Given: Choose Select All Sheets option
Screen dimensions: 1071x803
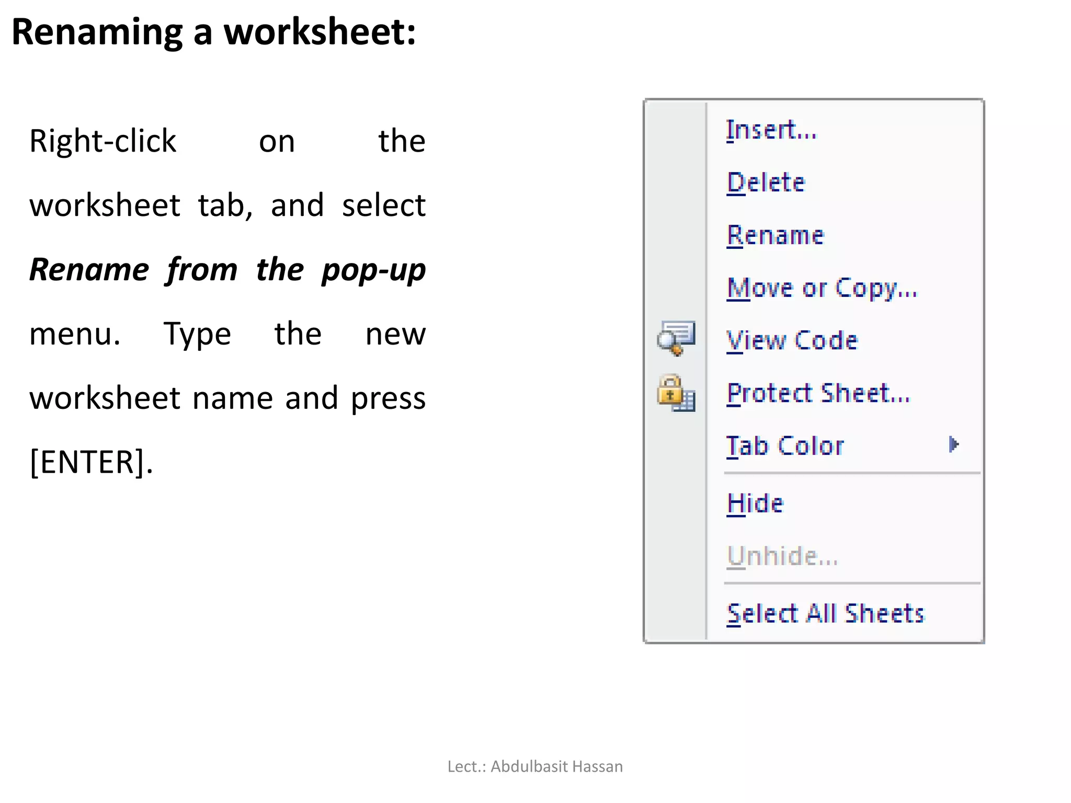Looking at the screenshot, I should click(x=826, y=614).
